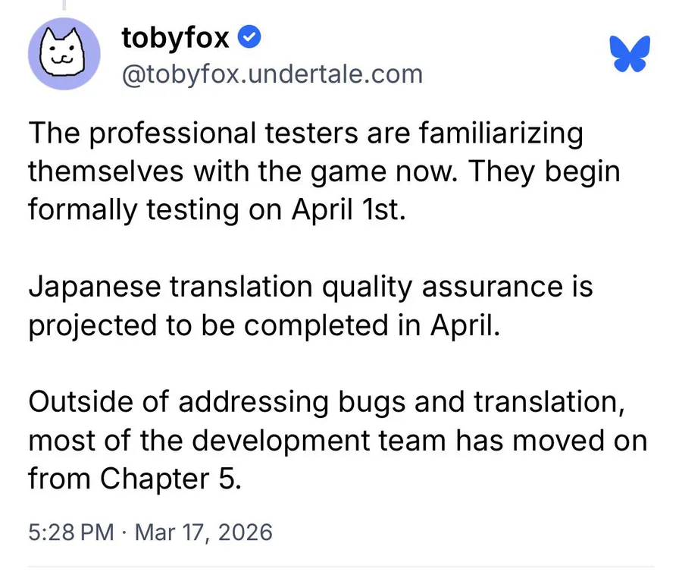Click the thread connector line above the avatar

[64, 6]
